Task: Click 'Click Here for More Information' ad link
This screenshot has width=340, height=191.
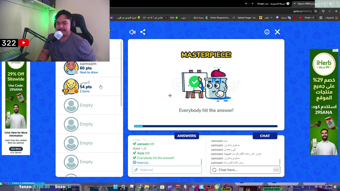Action: (16, 134)
